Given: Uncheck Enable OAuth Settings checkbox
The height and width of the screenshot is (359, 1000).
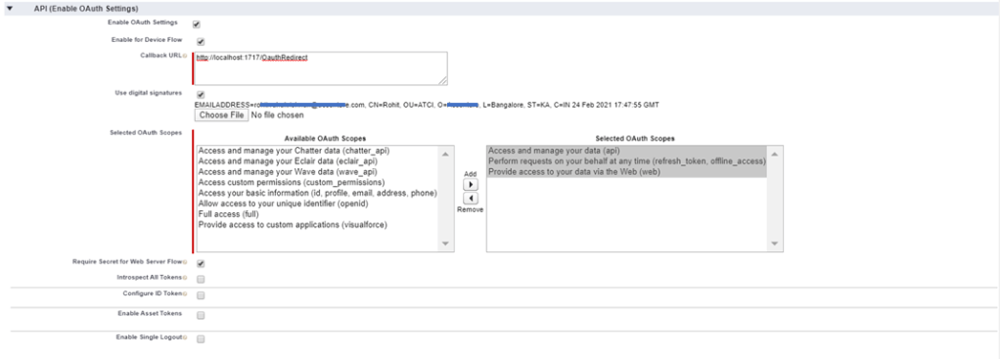Looking at the screenshot, I should pyautogui.click(x=197, y=24).
